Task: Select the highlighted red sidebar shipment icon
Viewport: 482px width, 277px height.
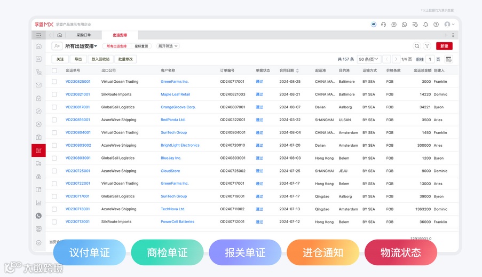Action: click(38, 151)
